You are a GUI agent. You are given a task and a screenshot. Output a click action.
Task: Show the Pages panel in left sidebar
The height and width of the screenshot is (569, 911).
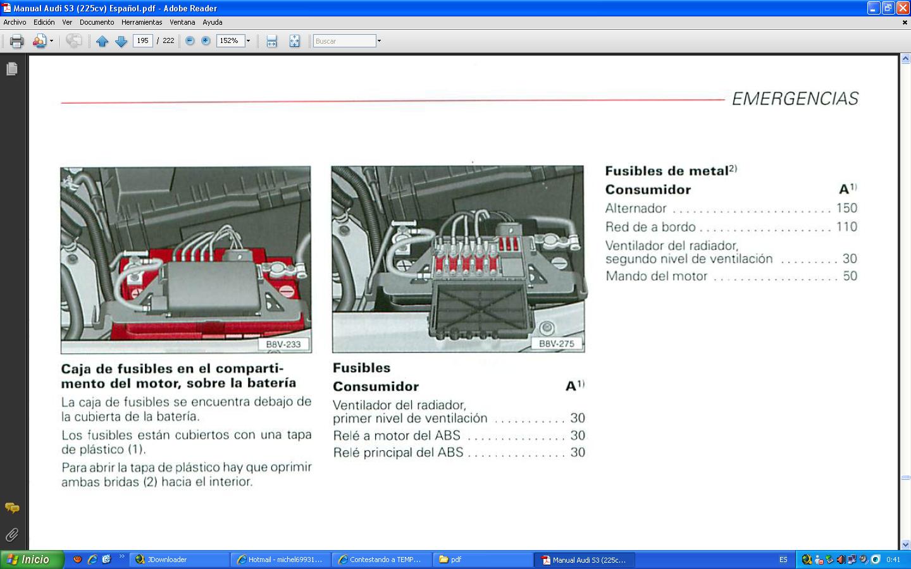(x=12, y=69)
